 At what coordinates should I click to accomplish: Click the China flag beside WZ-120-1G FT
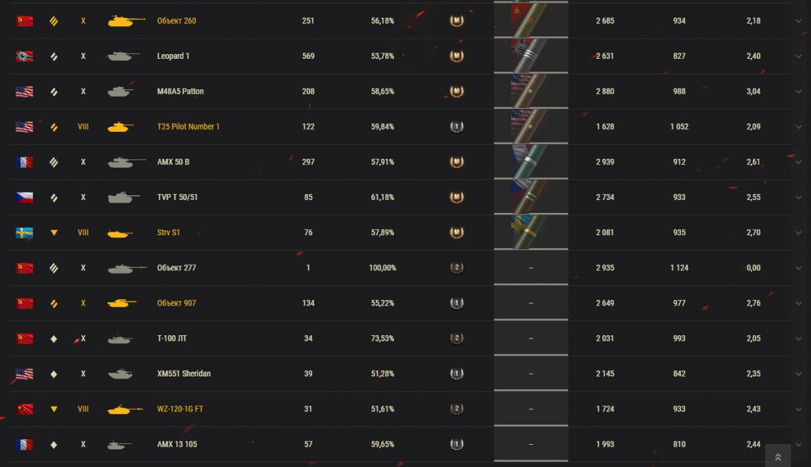click(x=24, y=409)
